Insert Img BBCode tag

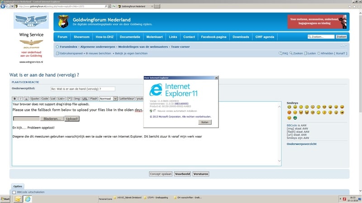tap(77, 98)
